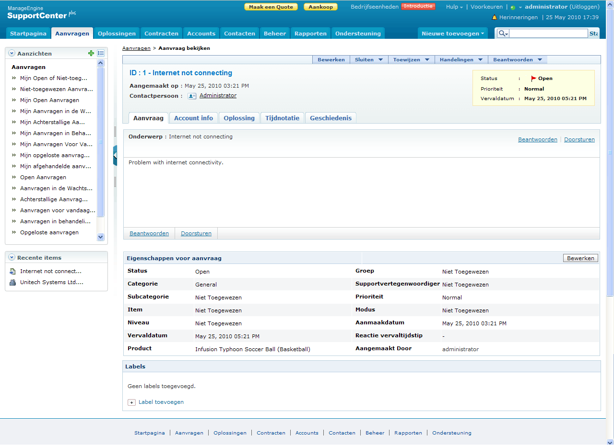This screenshot has height=447, width=614.
Task: Open the administrator user dropdown
Action: click(520, 7)
